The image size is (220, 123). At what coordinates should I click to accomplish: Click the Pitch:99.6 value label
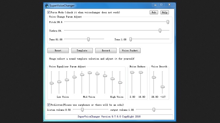coord(56,22)
